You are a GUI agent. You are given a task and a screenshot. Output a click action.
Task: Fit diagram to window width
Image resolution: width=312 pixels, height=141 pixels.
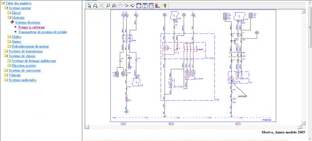point(151,6)
